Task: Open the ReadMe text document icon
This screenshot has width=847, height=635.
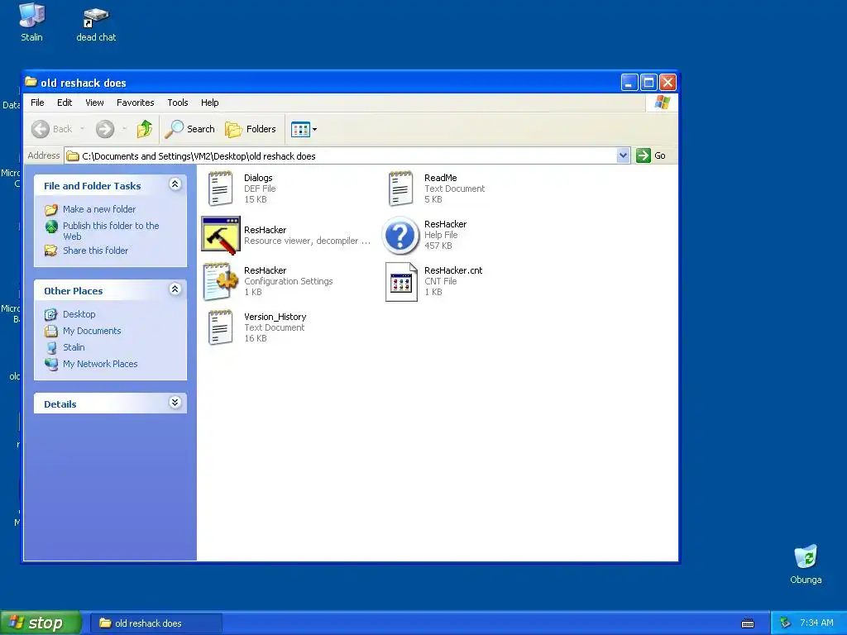Action: [400, 189]
